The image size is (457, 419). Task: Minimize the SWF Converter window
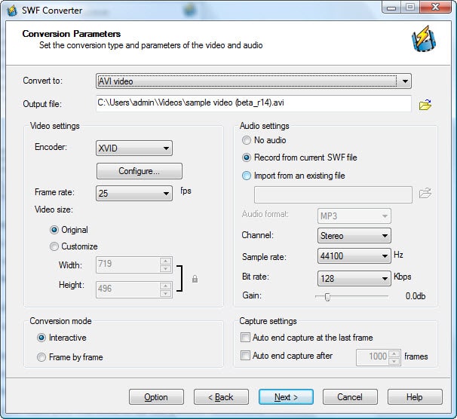tap(391, 8)
